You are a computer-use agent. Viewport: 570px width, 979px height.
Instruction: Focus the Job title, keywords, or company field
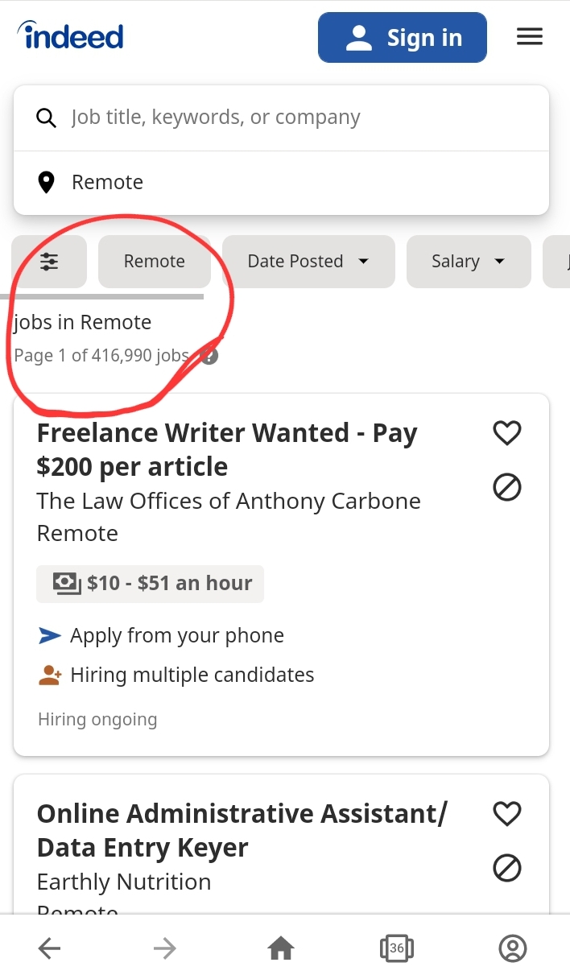(282, 118)
